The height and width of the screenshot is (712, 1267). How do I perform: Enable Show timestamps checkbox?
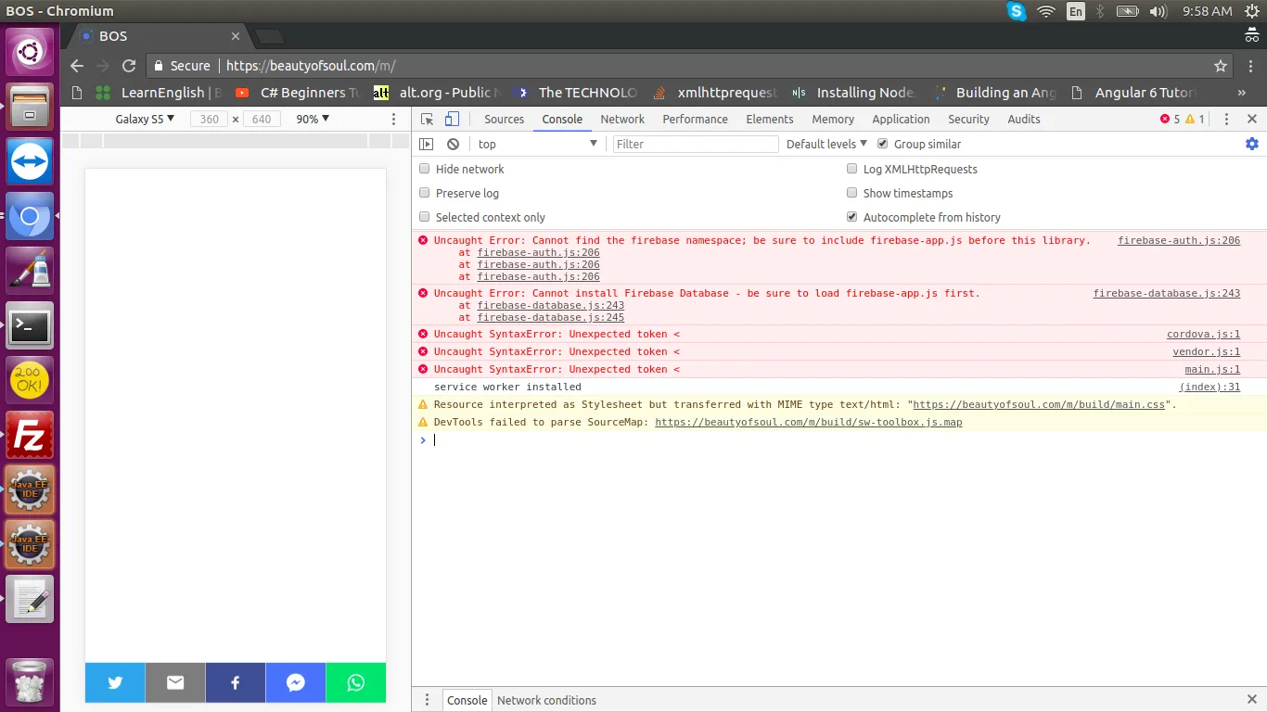(852, 193)
